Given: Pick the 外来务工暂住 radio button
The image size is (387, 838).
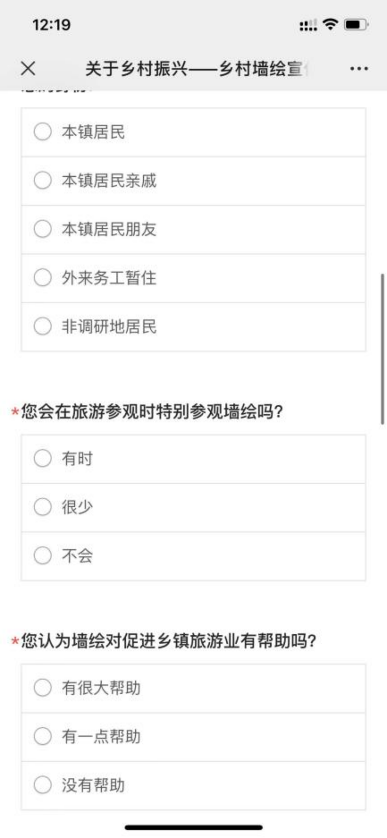Looking at the screenshot, I should click(43, 278).
